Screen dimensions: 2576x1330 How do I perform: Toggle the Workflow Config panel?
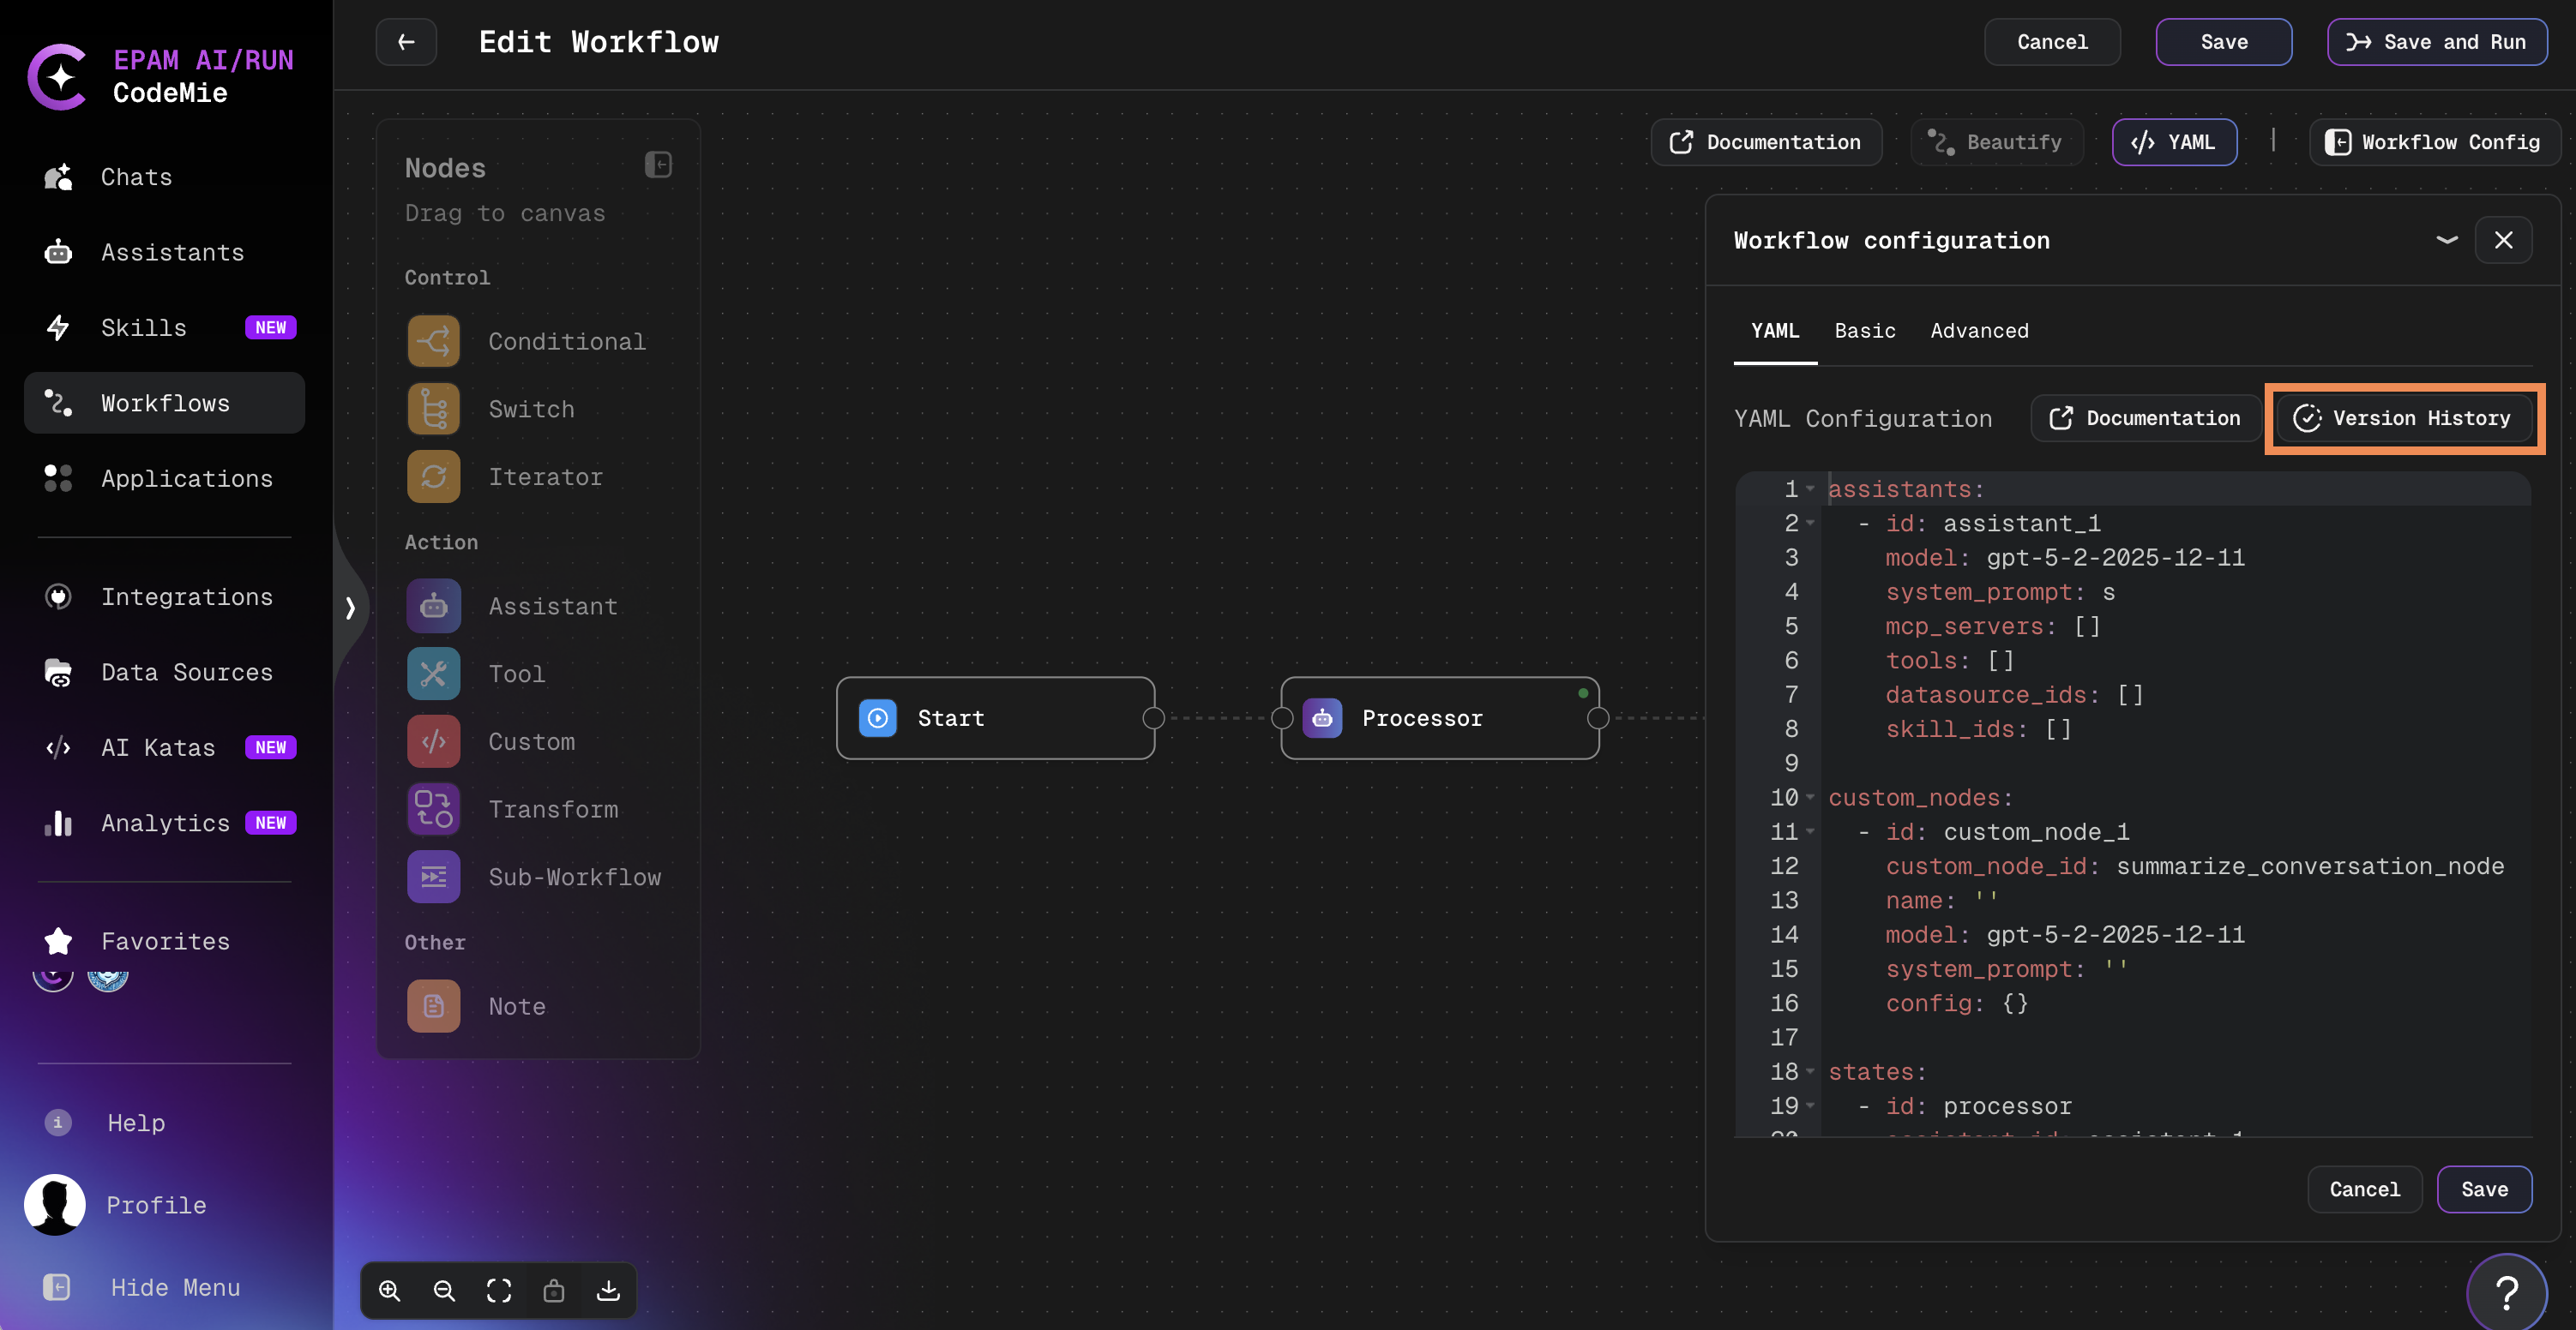coord(2434,142)
